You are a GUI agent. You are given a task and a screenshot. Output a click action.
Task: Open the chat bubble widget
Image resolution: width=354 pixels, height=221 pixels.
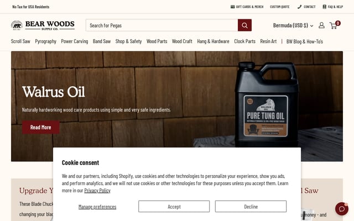pos(342,209)
